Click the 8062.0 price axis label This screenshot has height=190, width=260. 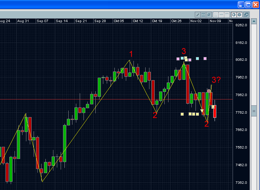(241, 60)
